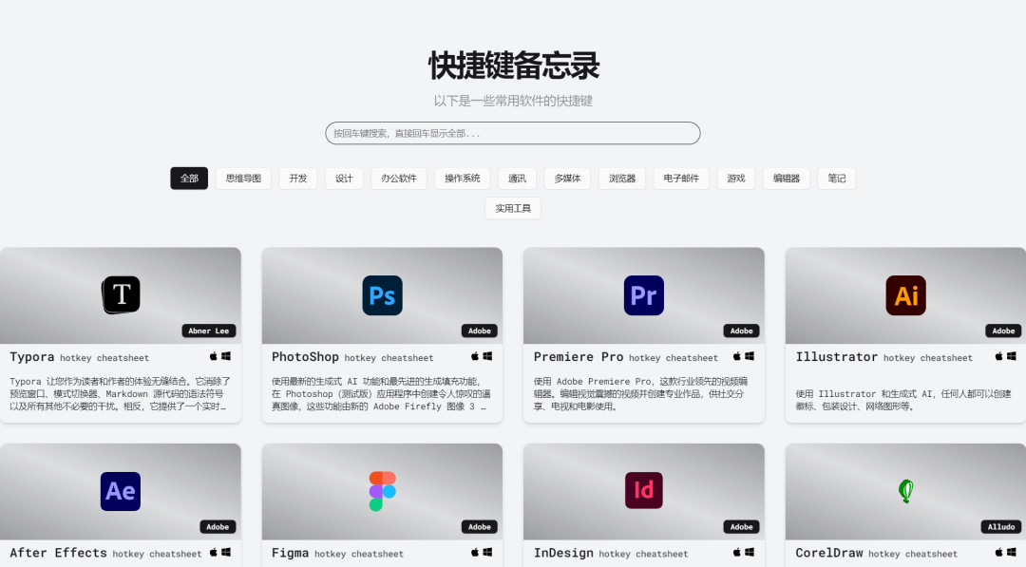This screenshot has width=1026, height=567.
Task: Select the 全部 category filter
Action: click(x=189, y=178)
